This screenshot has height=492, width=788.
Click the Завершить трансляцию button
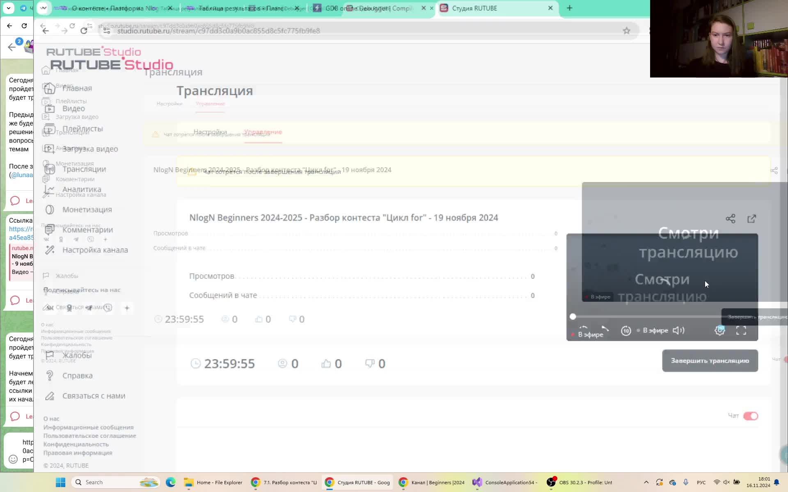click(710, 361)
